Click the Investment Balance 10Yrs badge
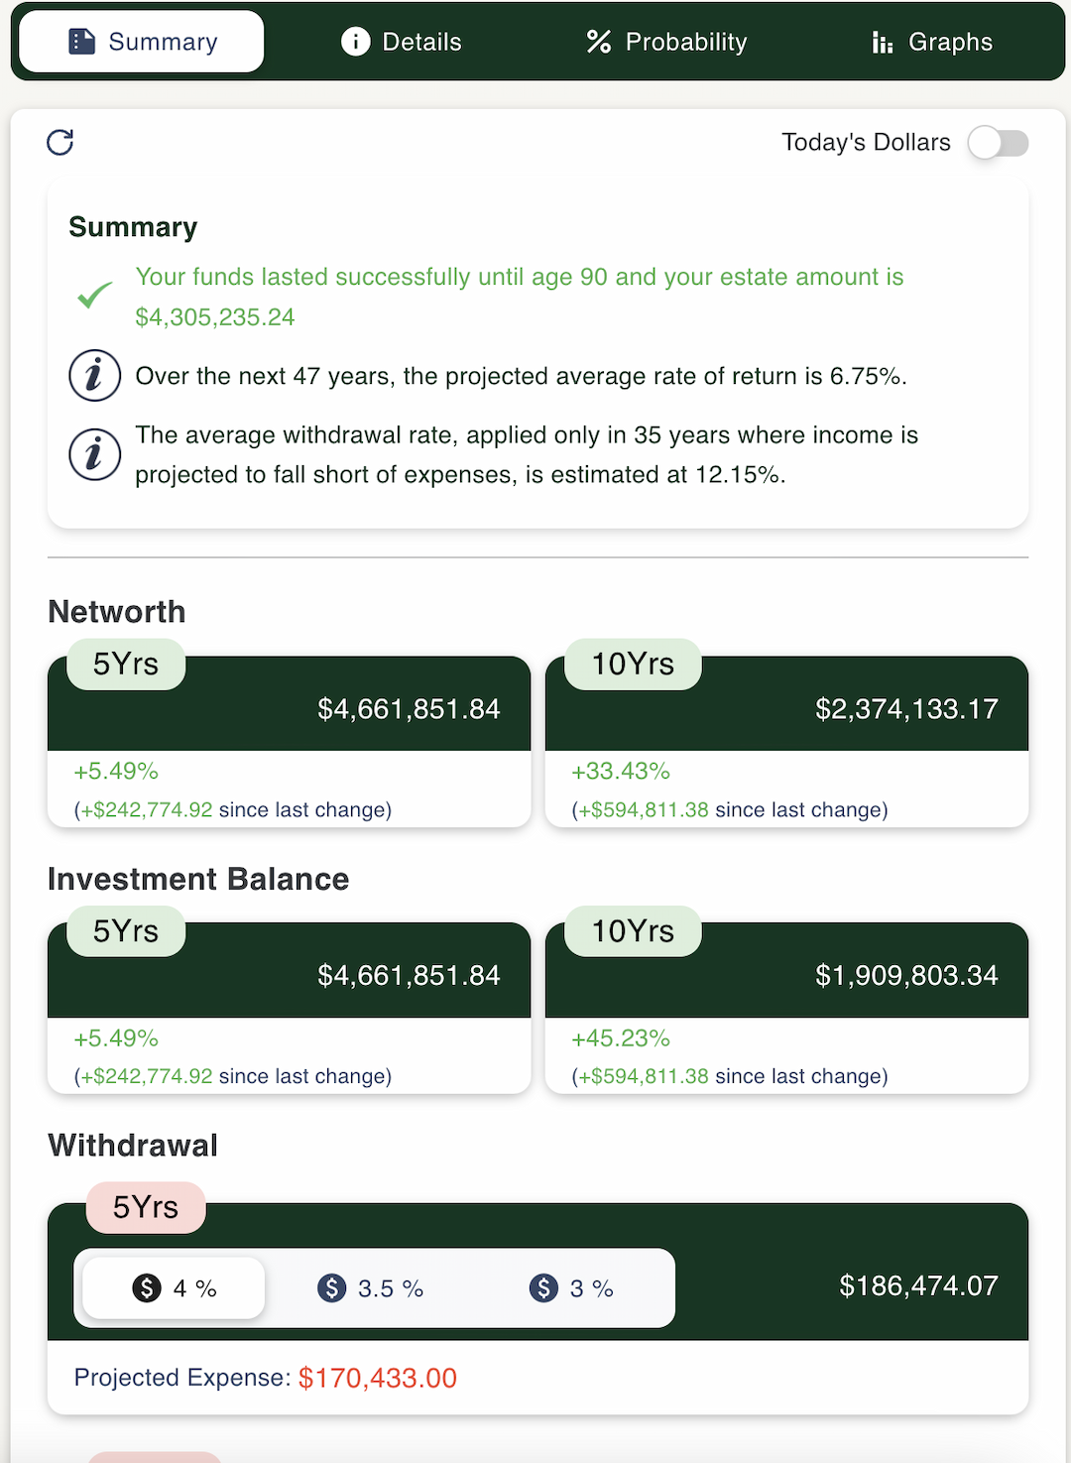This screenshot has height=1463, width=1071. 633,931
